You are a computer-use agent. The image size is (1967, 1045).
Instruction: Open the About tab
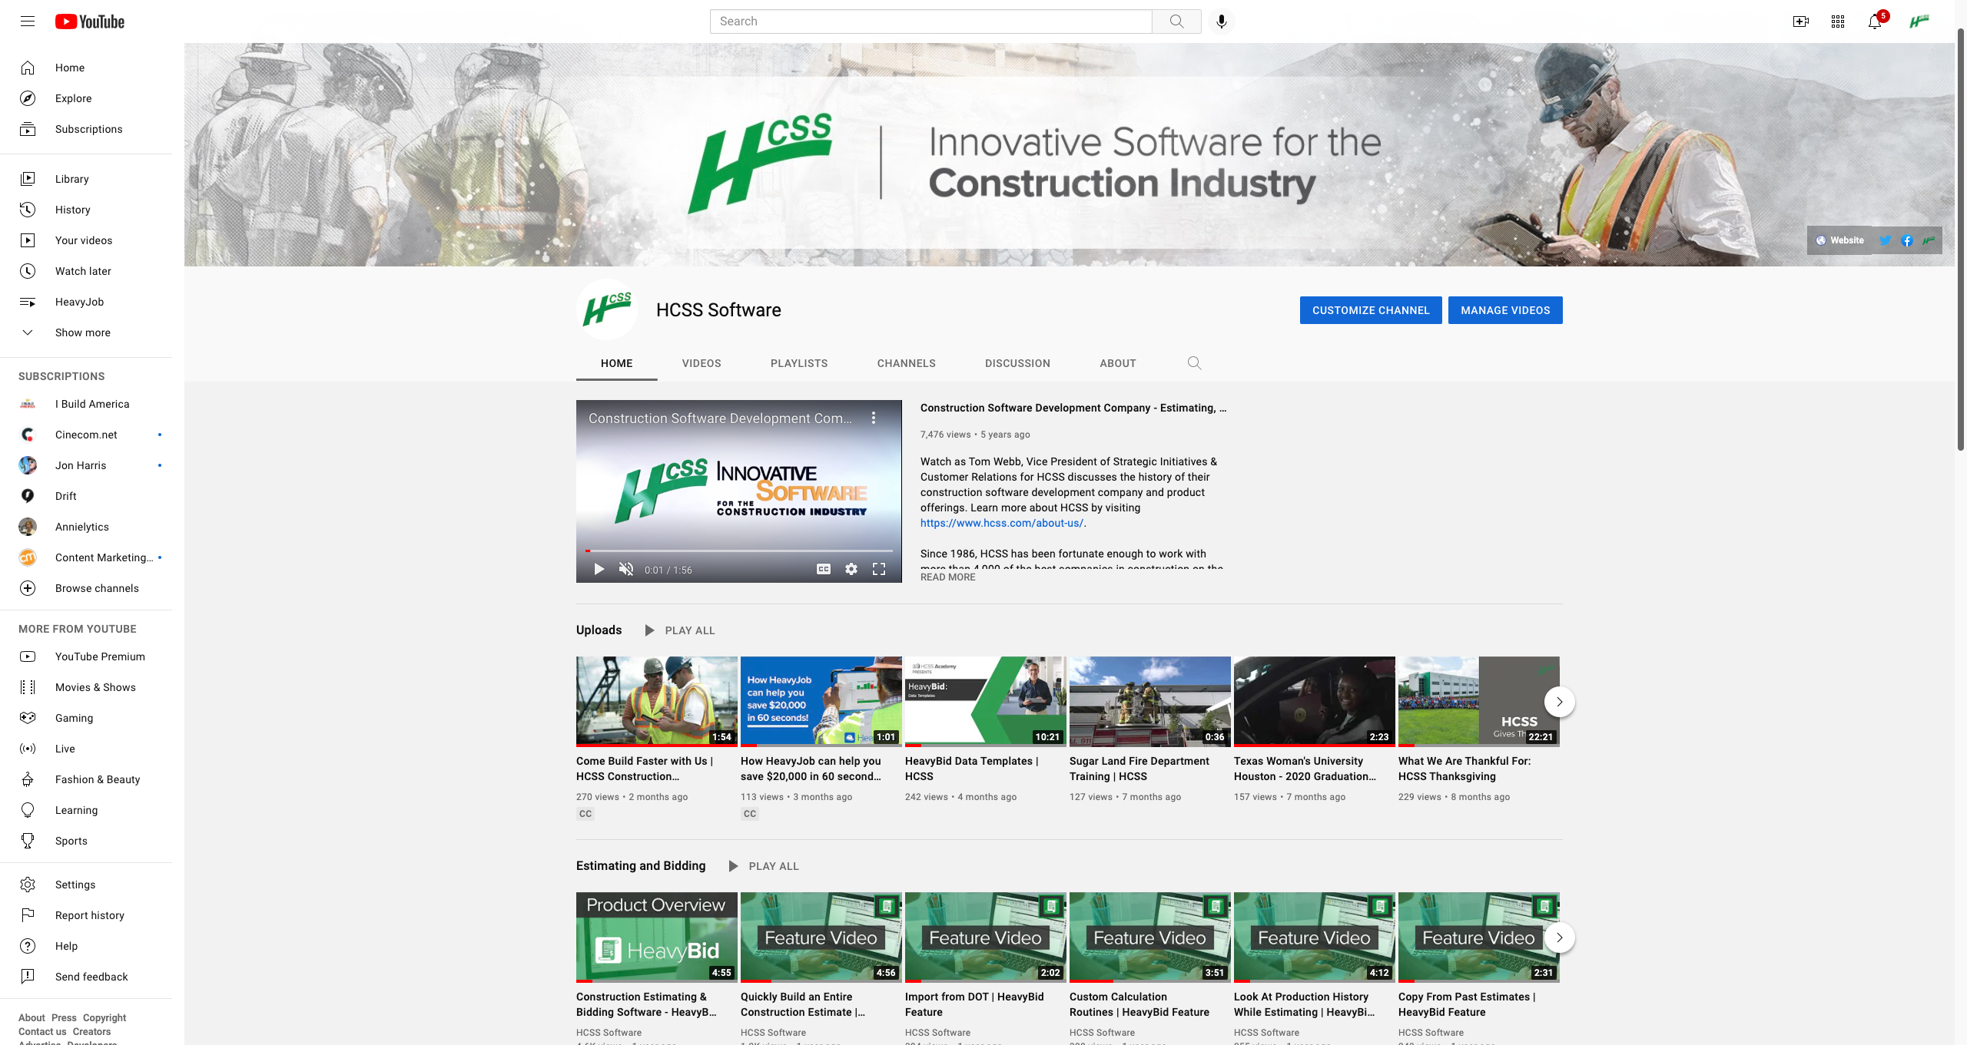[1117, 363]
